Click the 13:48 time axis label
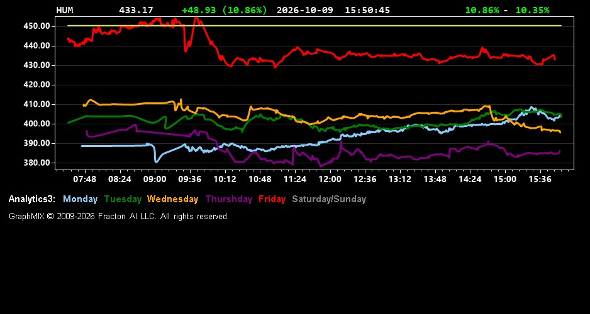This screenshot has height=314, width=590. tap(435, 179)
